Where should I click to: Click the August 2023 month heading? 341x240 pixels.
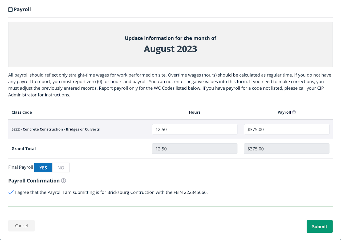tap(170, 49)
